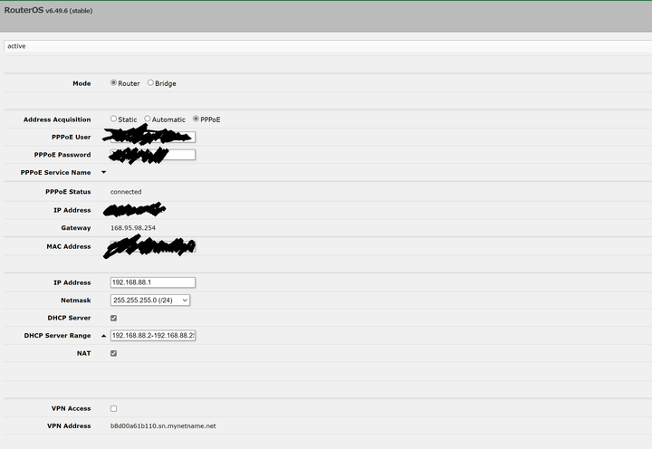The image size is (652, 449).
Task: Collapse the DHCP Server Range arrow
Action: [x=103, y=336]
